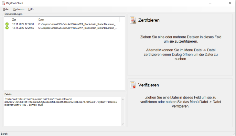Screen dimensions: 236x136
Task: Click the resize grip in status bar corner
Action: 233,134
